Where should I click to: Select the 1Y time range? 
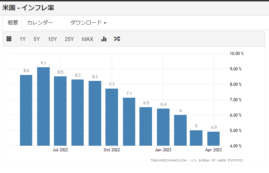point(23,39)
